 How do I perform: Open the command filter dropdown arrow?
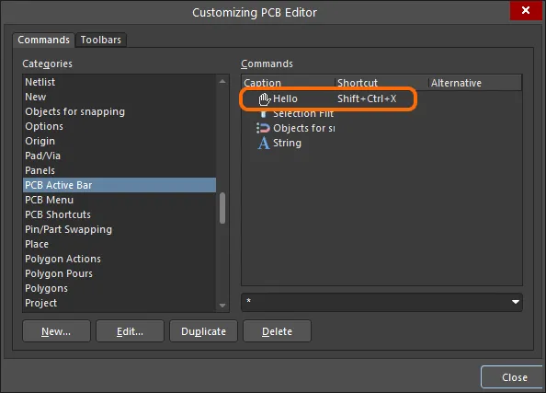pyautogui.click(x=516, y=302)
